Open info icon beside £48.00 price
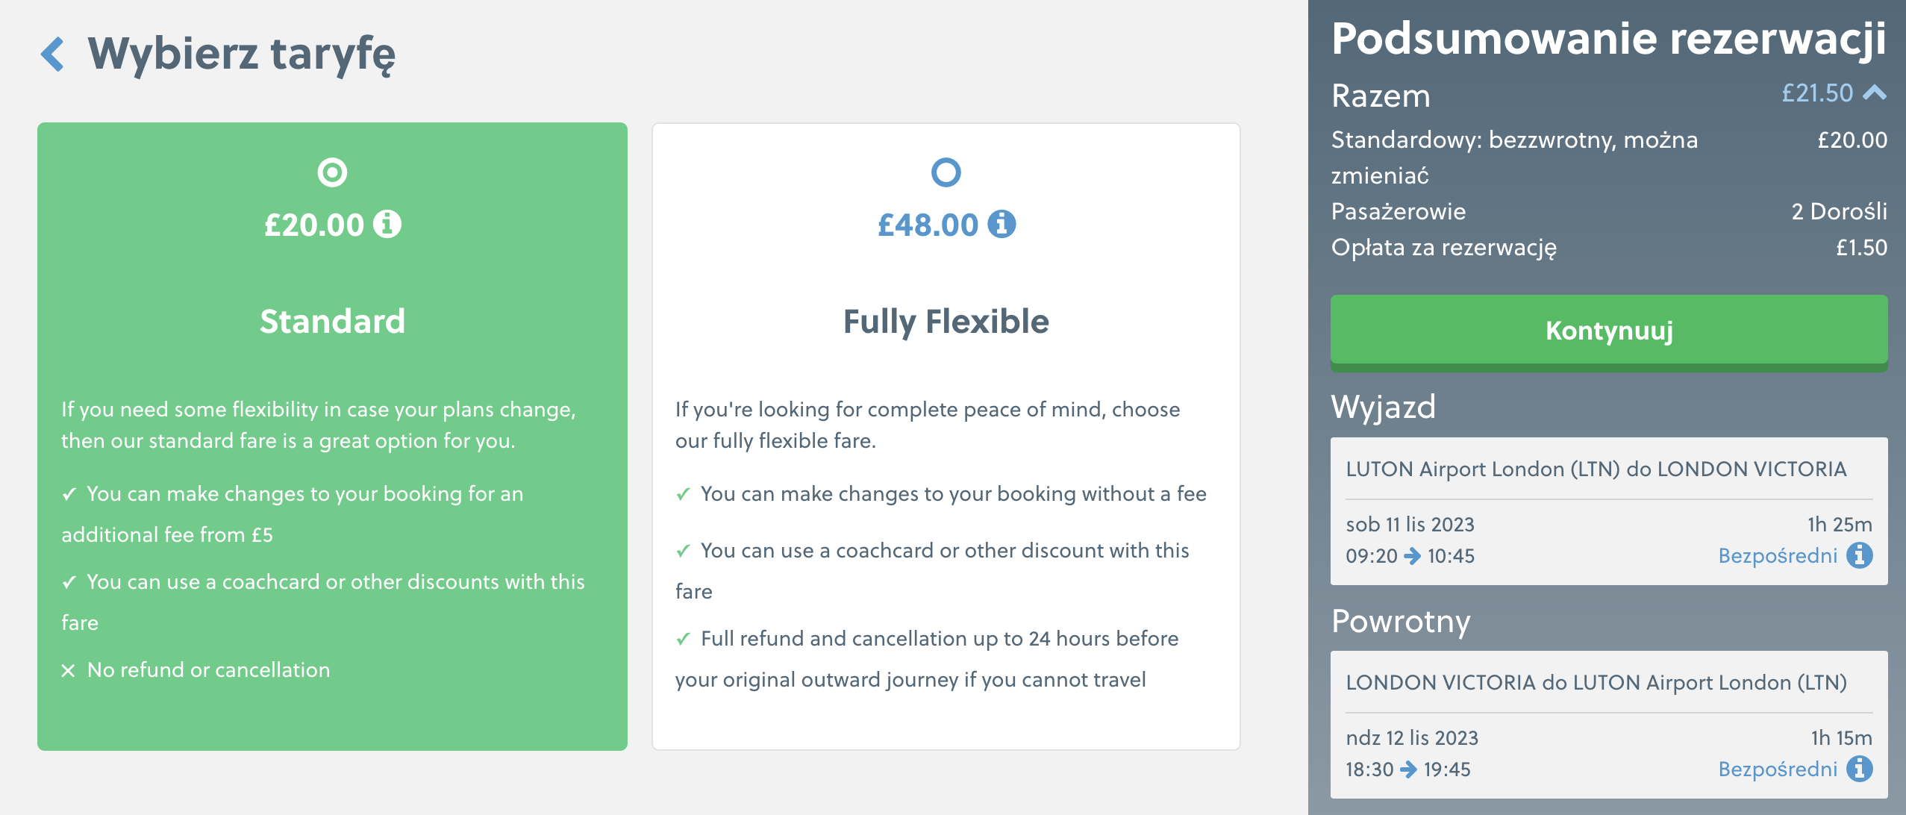This screenshot has height=815, width=1906. click(x=1002, y=224)
